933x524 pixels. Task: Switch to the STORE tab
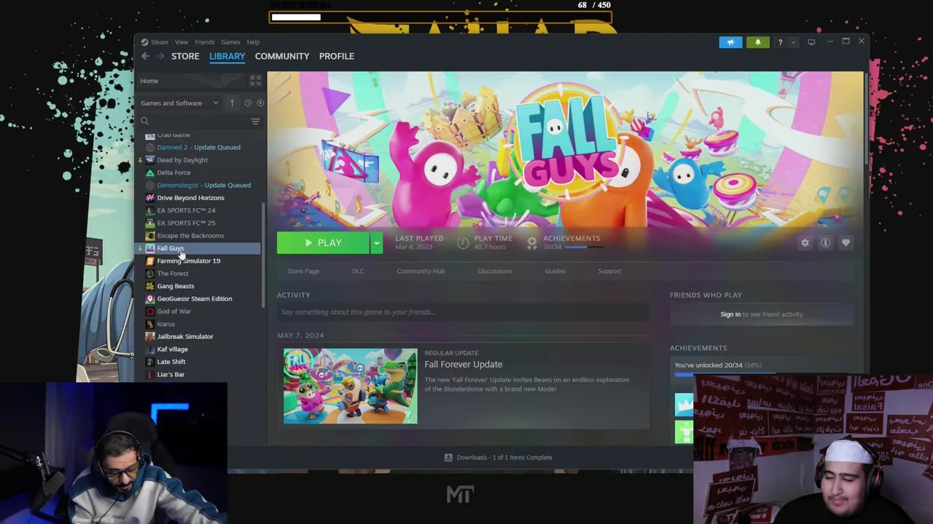tap(185, 56)
